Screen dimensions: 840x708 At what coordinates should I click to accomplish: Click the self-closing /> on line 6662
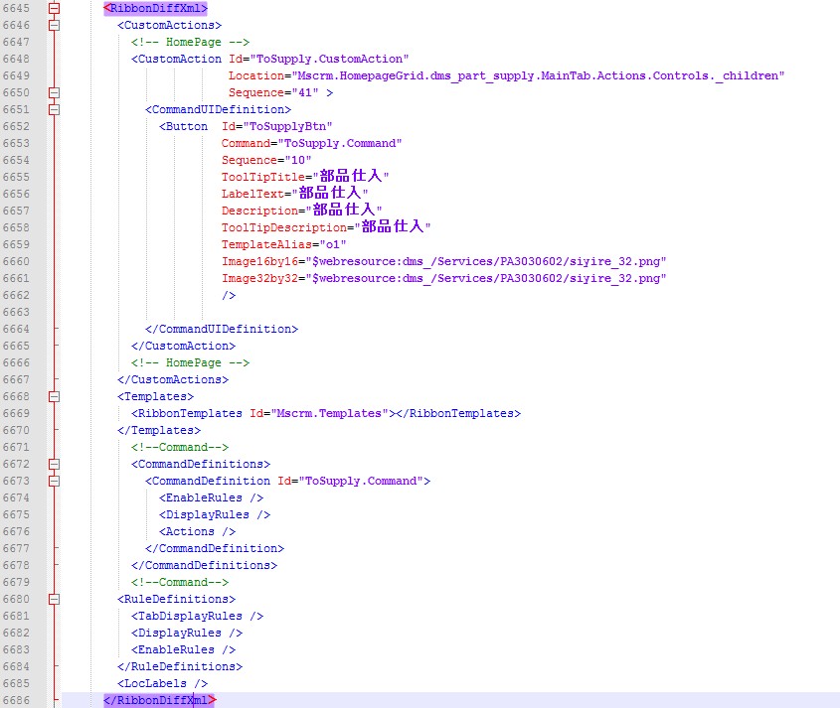229,295
